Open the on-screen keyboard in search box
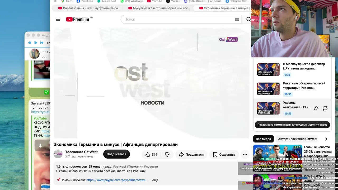Image resolution: width=338 pixels, height=190 pixels. [x=237, y=19]
